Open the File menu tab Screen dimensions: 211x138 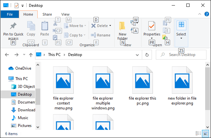10,14
